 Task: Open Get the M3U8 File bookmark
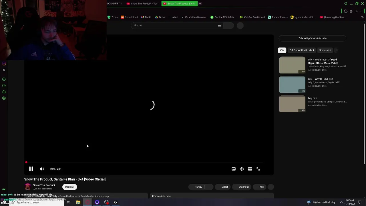point(223,17)
